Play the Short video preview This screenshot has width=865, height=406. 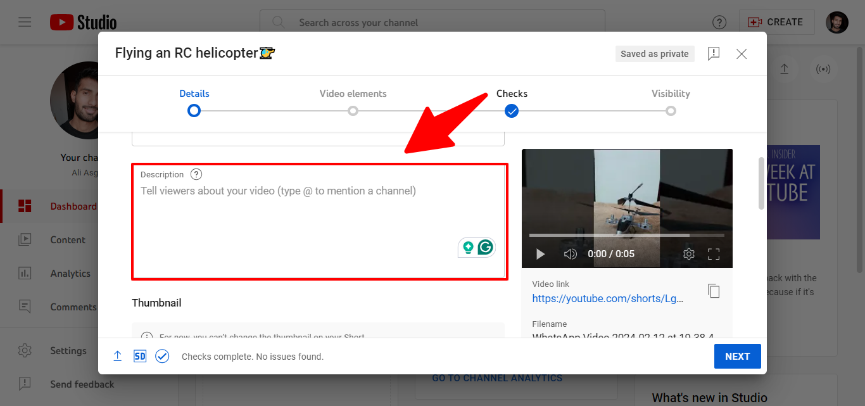coord(540,253)
